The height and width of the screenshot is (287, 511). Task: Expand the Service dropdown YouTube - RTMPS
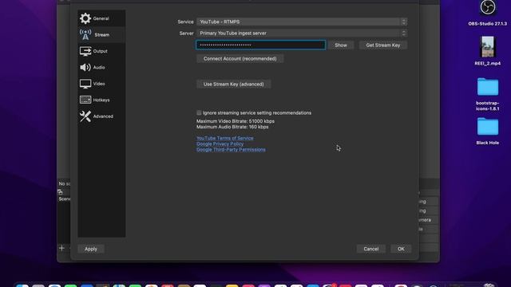click(x=302, y=22)
